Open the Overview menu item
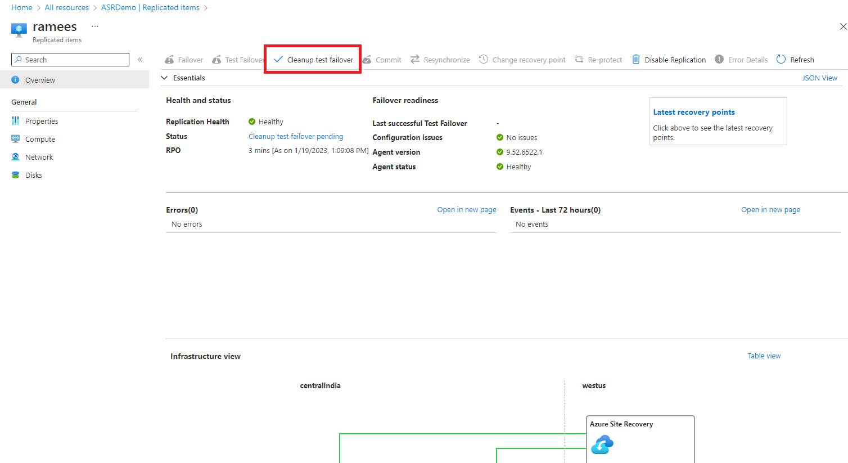This screenshot has width=848, height=463. click(x=74, y=80)
